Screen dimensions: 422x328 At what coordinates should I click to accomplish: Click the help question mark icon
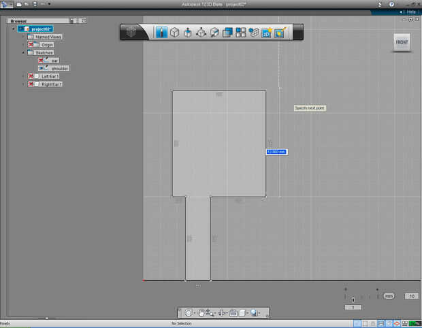point(391,4)
